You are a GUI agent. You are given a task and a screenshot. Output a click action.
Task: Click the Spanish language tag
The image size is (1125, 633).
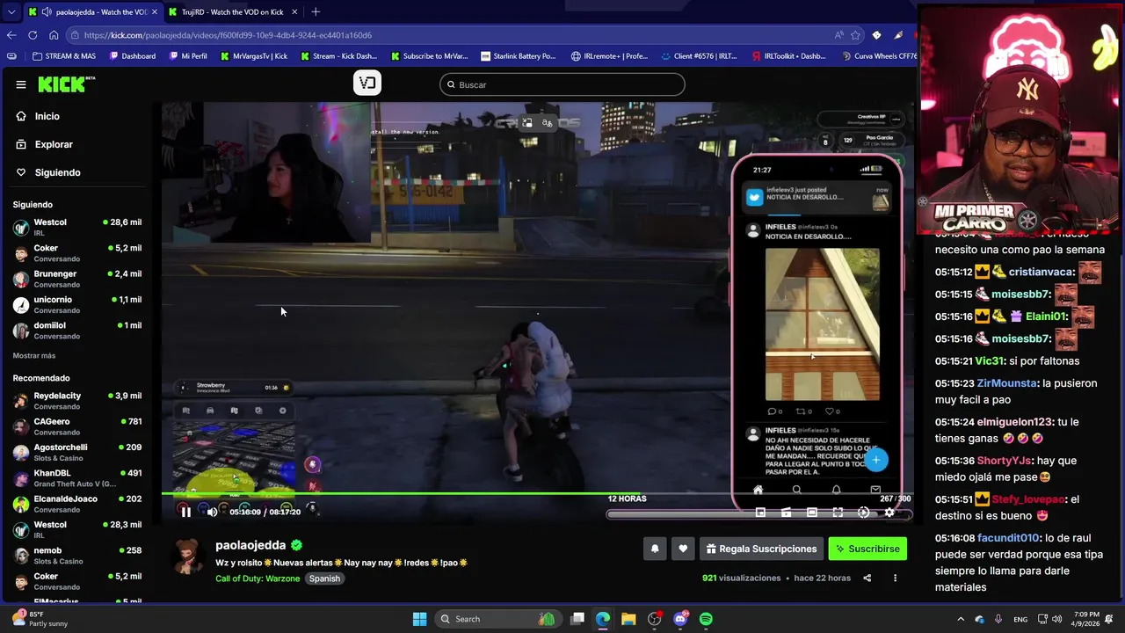pos(324,578)
